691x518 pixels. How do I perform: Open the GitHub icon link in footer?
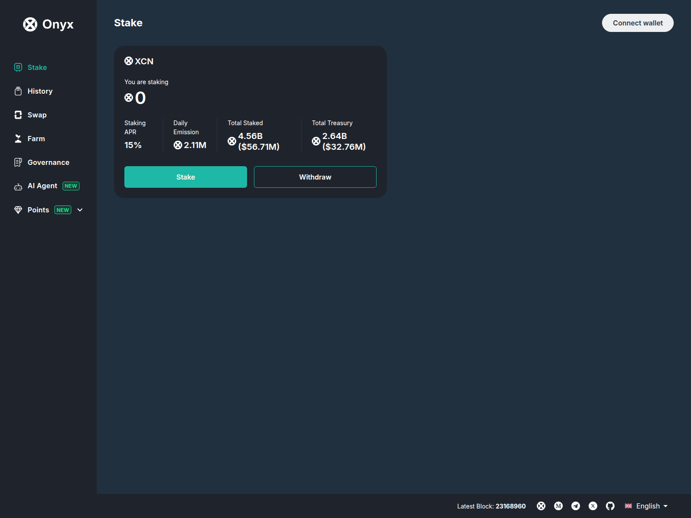pyautogui.click(x=610, y=506)
